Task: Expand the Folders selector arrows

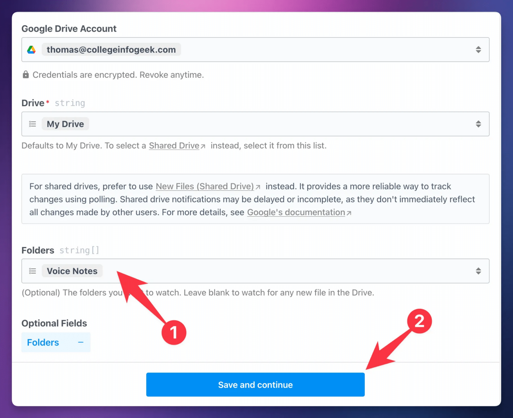Action: (478, 271)
